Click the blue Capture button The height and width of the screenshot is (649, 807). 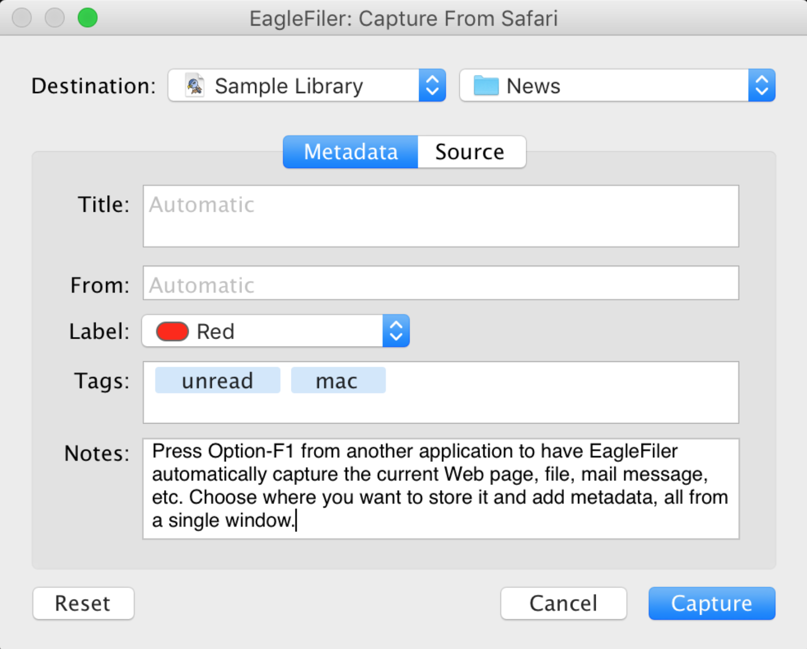tap(712, 603)
